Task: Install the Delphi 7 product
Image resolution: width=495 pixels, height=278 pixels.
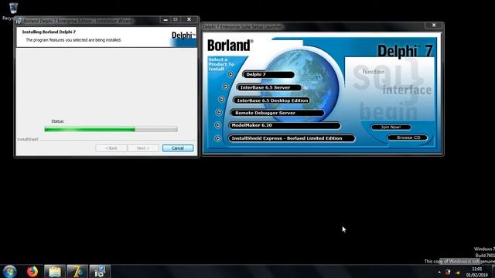Action: pos(268,75)
